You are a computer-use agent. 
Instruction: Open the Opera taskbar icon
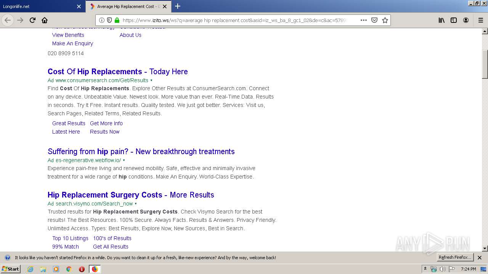(82, 269)
